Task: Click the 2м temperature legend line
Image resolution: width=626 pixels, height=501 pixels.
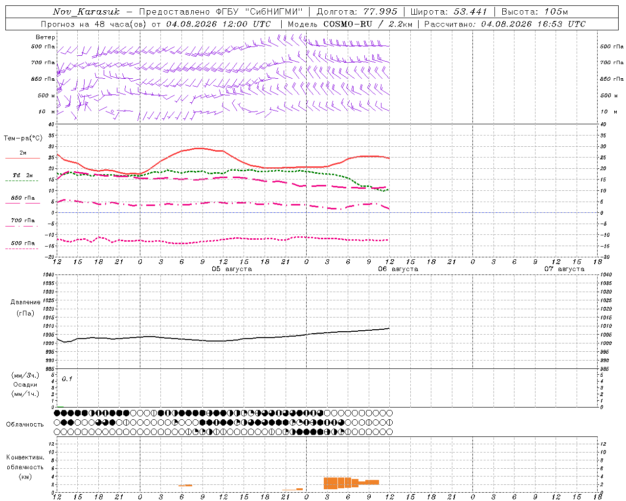Action: 23,155
